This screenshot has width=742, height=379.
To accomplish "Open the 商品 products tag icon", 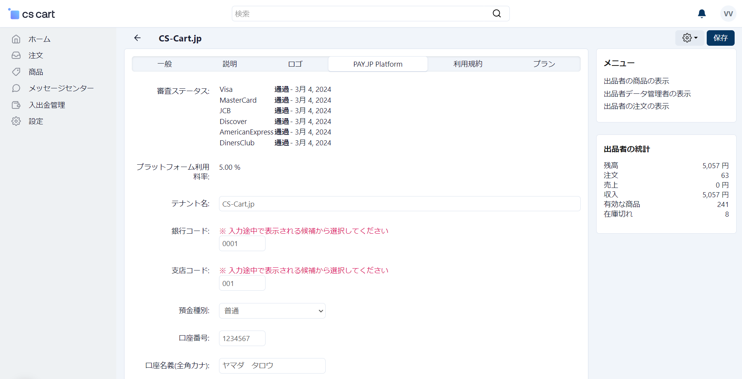I will pyautogui.click(x=16, y=72).
